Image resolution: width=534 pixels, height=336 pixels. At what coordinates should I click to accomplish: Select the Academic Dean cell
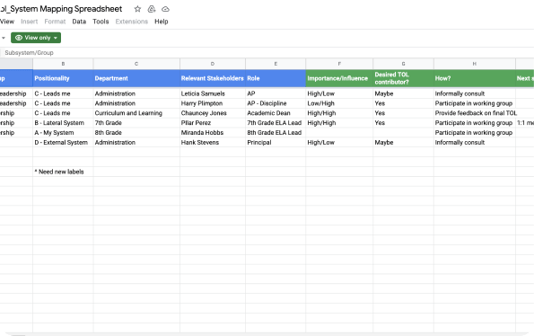pyautogui.click(x=276, y=113)
